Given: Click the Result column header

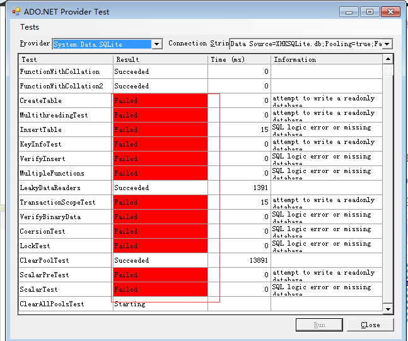Looking at the screenshot, I should click(161, 59).
